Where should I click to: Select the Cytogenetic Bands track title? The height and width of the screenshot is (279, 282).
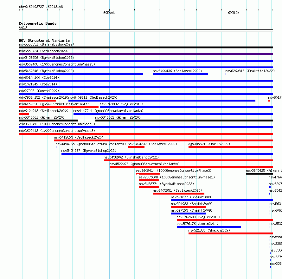[x=38, y=23]
